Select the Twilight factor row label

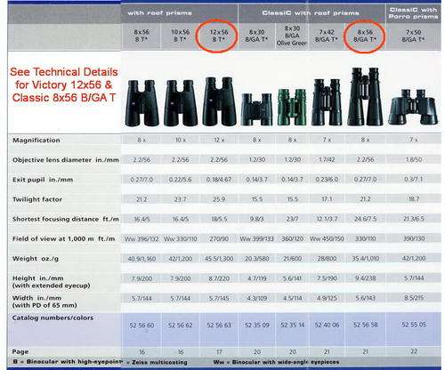[x=37, y=199]
